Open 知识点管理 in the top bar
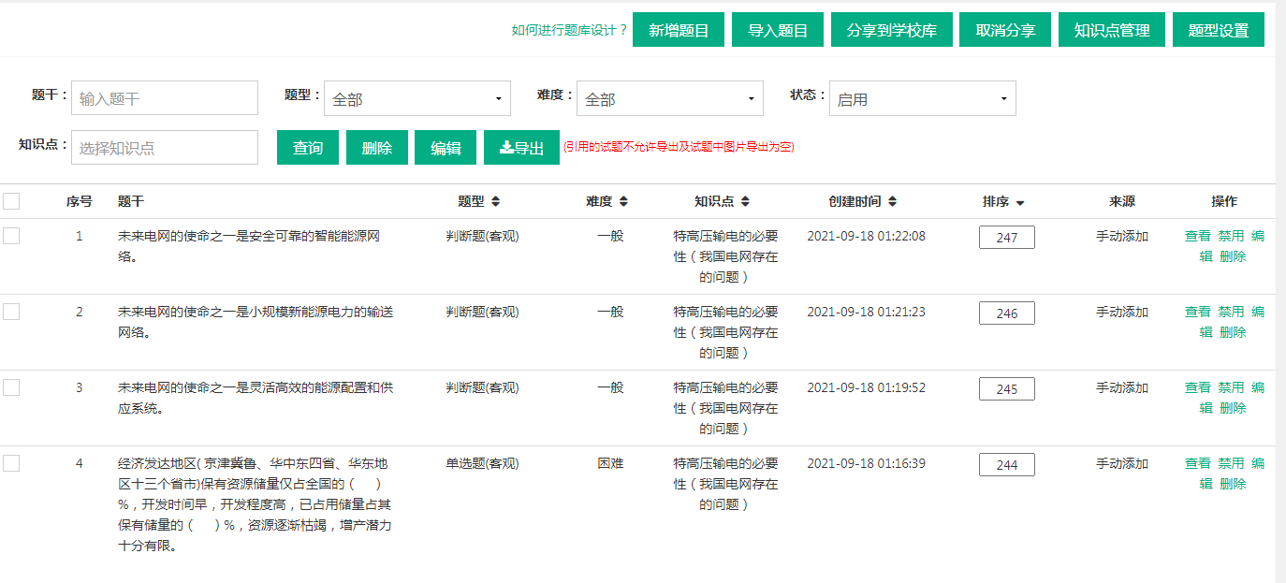The image size is (1286, 583). (1112, 30)
